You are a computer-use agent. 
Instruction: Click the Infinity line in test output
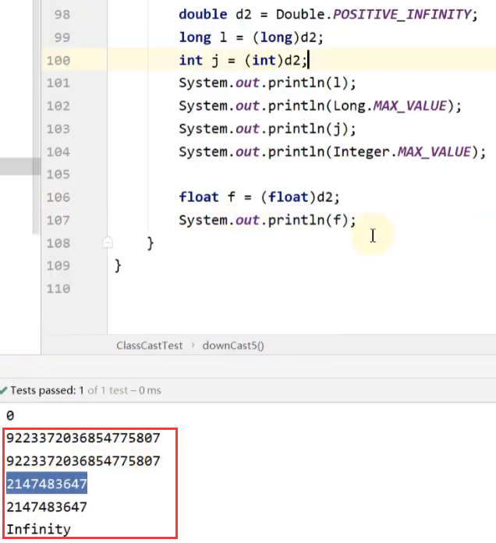tap(38, 530)
